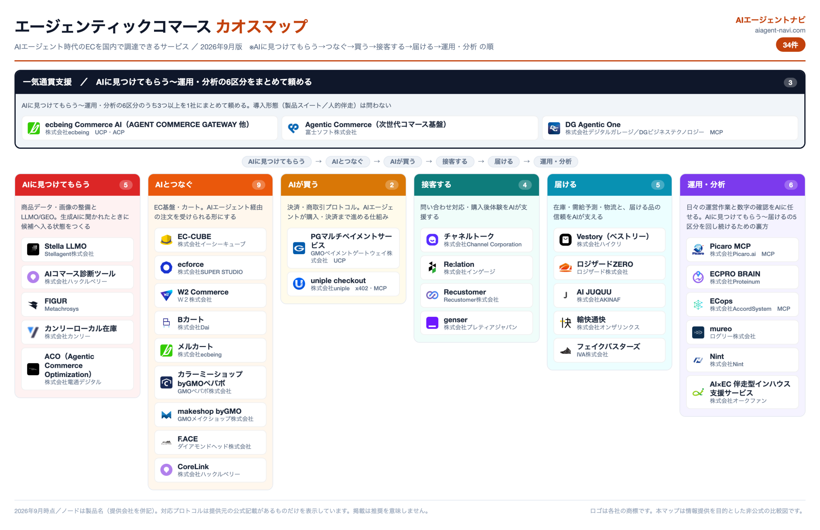Screen dimensions: 820x530
Task: Open the ECops card title
Action: click(x=721, y=301)
